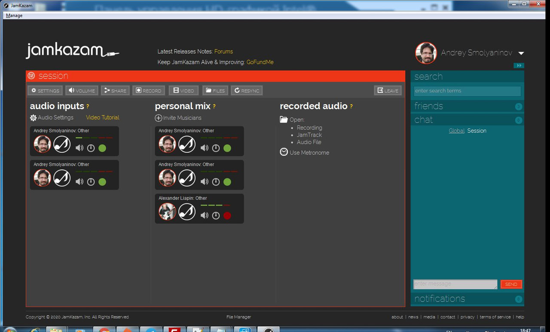Click the 'enter message' chat field
Image resolution: width=550 pixels, height=332 pixels.
(x=455, y=284)
